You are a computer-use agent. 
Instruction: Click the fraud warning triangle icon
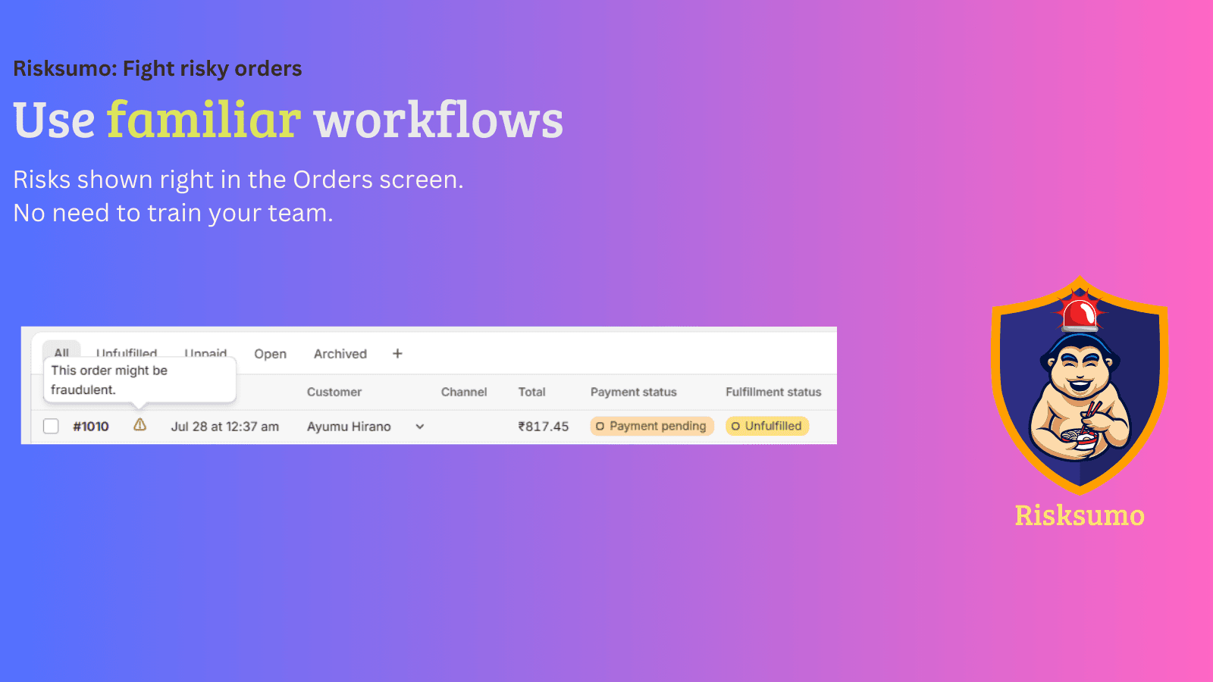click(x=139, y=425)
